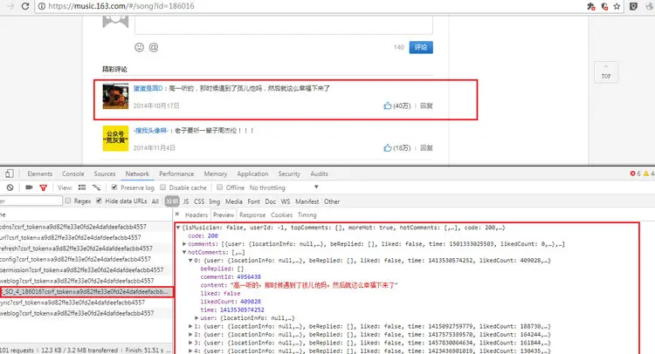This screenshot has height=354, width=655.
Task: Filter requests by Img type
Action: pos(214,201)
